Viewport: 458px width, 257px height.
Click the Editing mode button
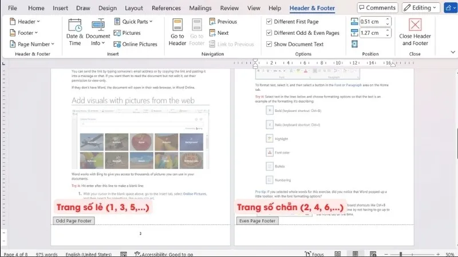click(421, 8)
